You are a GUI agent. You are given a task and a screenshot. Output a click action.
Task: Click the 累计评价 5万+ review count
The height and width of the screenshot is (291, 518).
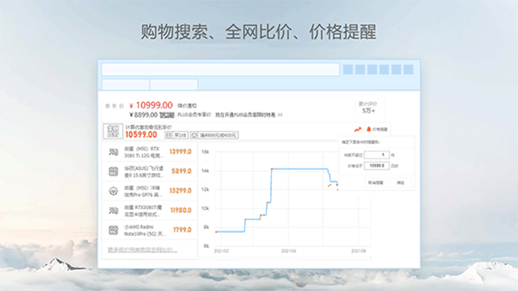(368, 108)
